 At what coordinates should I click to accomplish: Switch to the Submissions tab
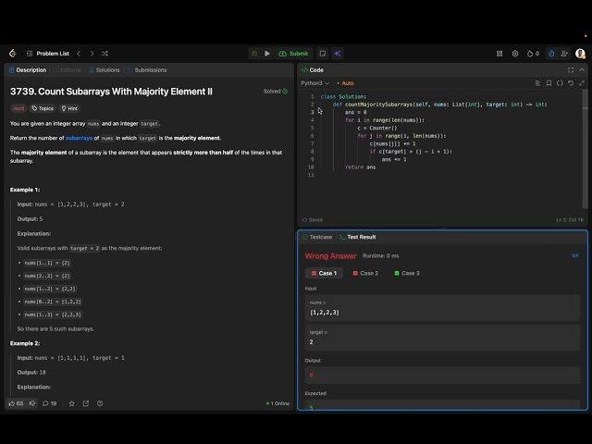147,70
